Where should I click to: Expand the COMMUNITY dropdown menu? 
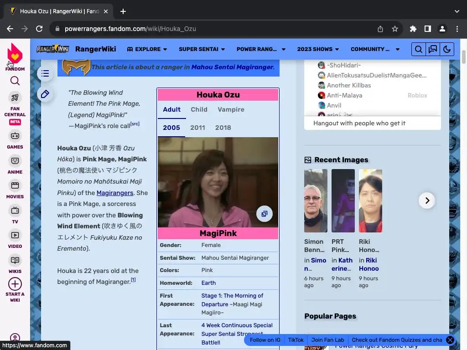[x=375, y=49]
